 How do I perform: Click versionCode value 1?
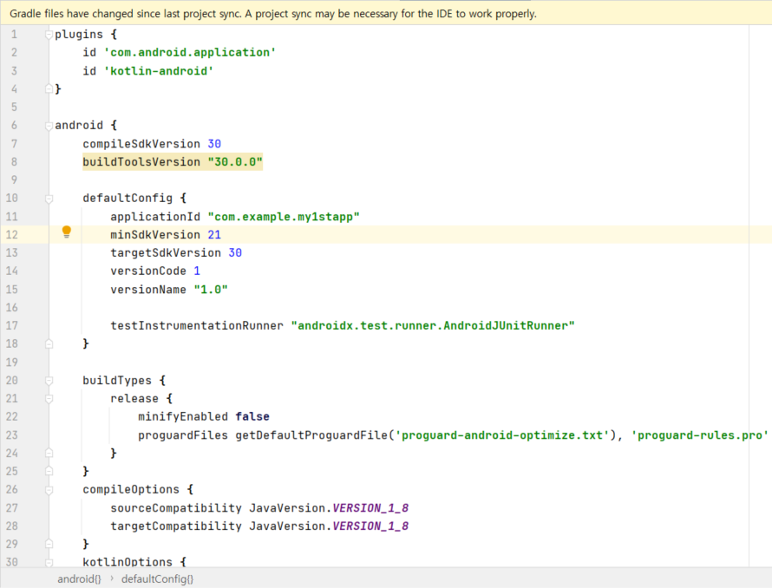point(197,271)
